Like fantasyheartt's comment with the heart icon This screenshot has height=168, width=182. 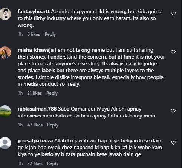point(173,14)
